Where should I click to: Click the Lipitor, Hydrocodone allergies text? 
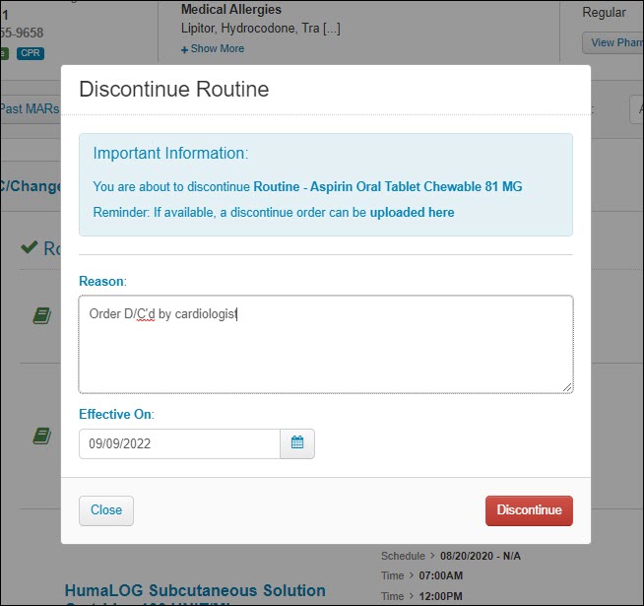click(x=260, y=28)
